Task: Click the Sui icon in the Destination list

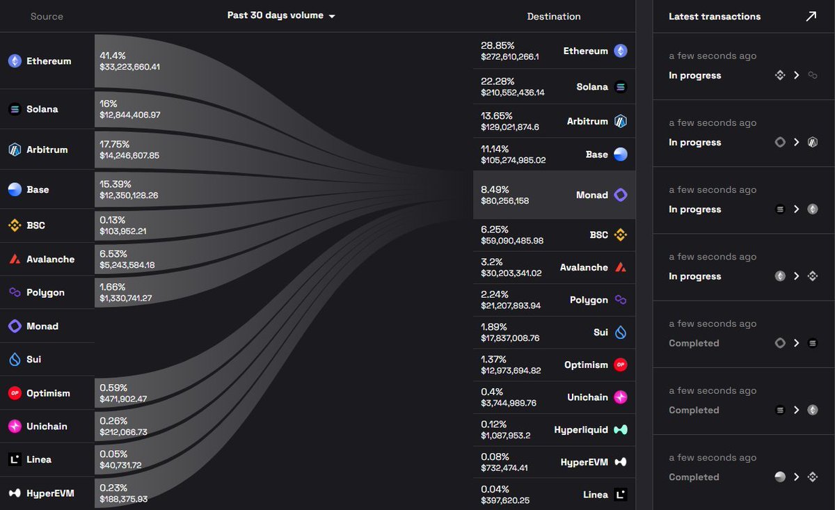Action: pos(621,333)
